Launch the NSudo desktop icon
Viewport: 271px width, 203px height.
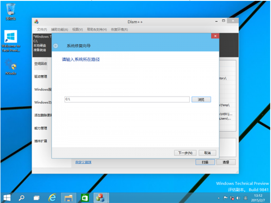(x=11, y=67)
